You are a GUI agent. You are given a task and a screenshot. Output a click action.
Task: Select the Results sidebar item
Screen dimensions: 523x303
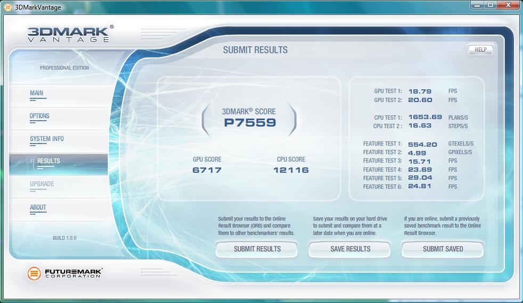(x=59, y=164)
